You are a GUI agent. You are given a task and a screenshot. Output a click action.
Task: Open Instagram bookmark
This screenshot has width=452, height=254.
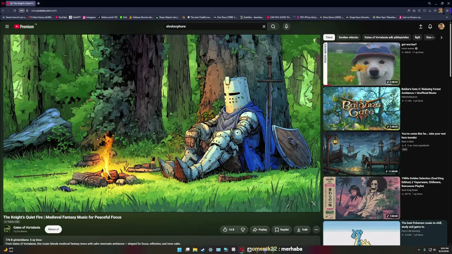(89, 17)
